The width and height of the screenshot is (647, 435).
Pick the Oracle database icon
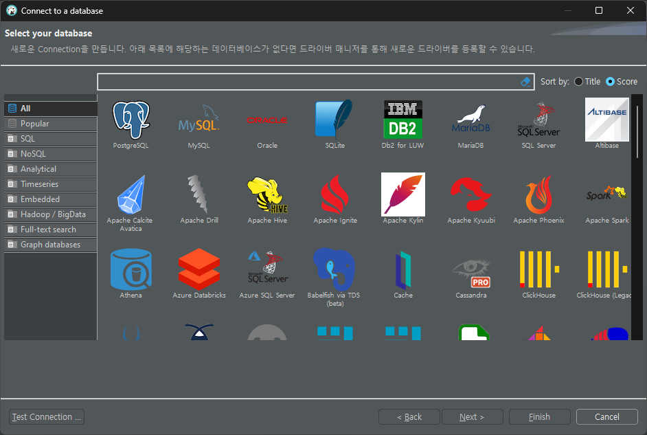[x=267, y=120]
